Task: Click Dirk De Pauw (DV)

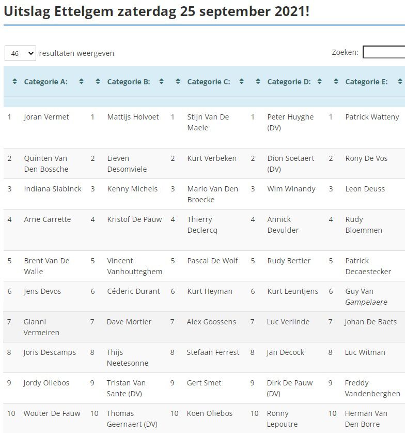Action: (x=290, y=389)
